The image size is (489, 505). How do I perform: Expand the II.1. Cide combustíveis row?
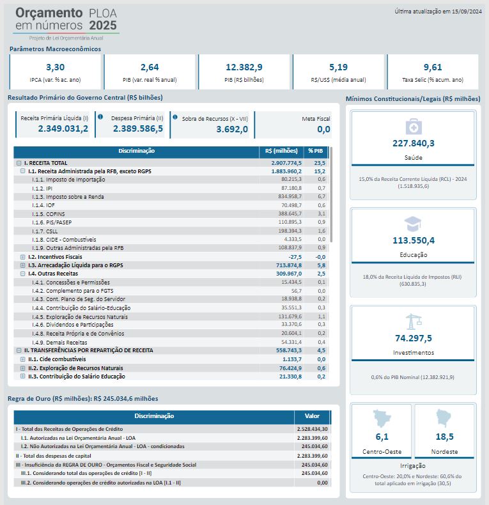point(23,359)
